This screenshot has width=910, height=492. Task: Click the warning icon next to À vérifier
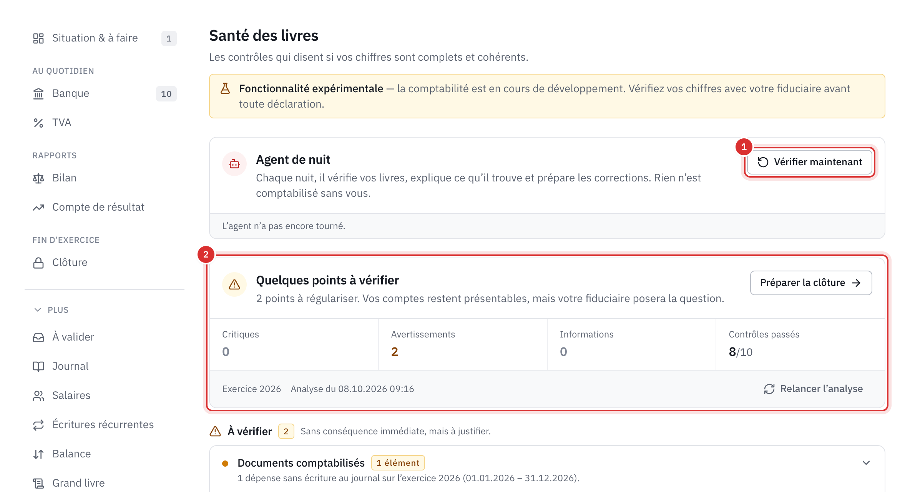[x=215, y=431]
